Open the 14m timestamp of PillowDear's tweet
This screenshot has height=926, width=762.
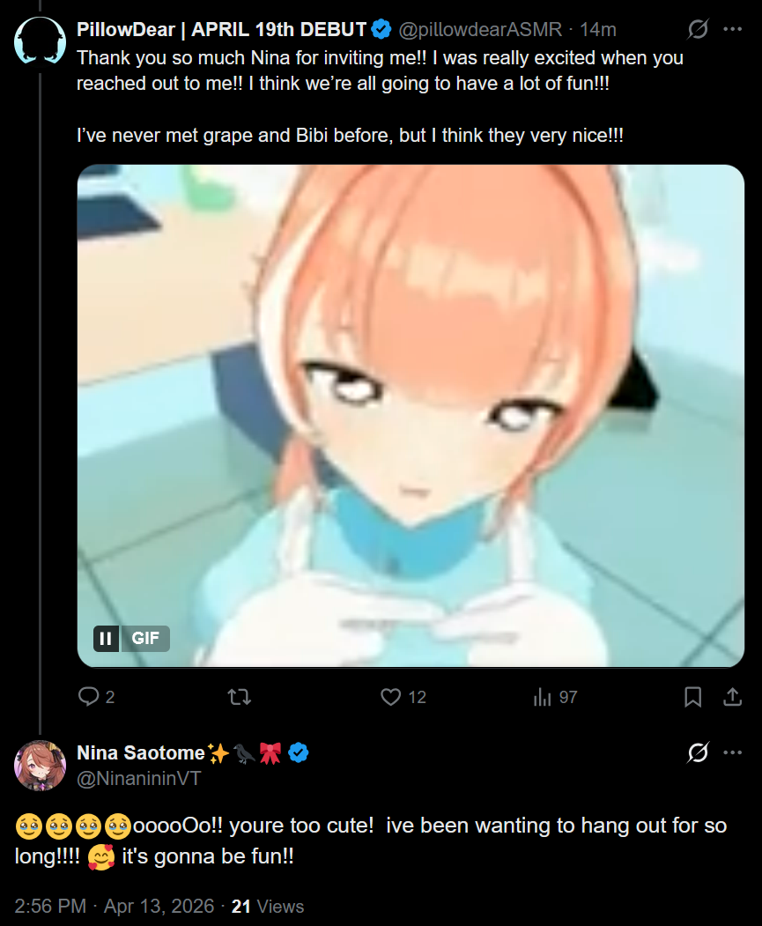click(598, 30)
